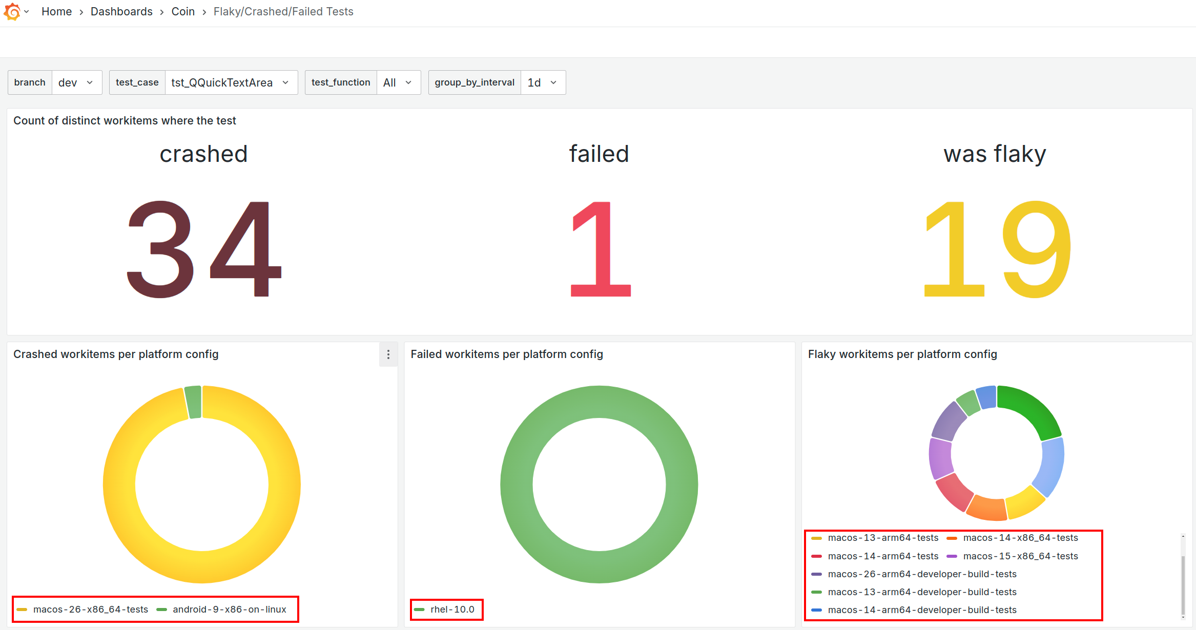Expand the chevron beside the Grafana logo
Viewport: 1196px width, 630px height.
pos(27,12)
